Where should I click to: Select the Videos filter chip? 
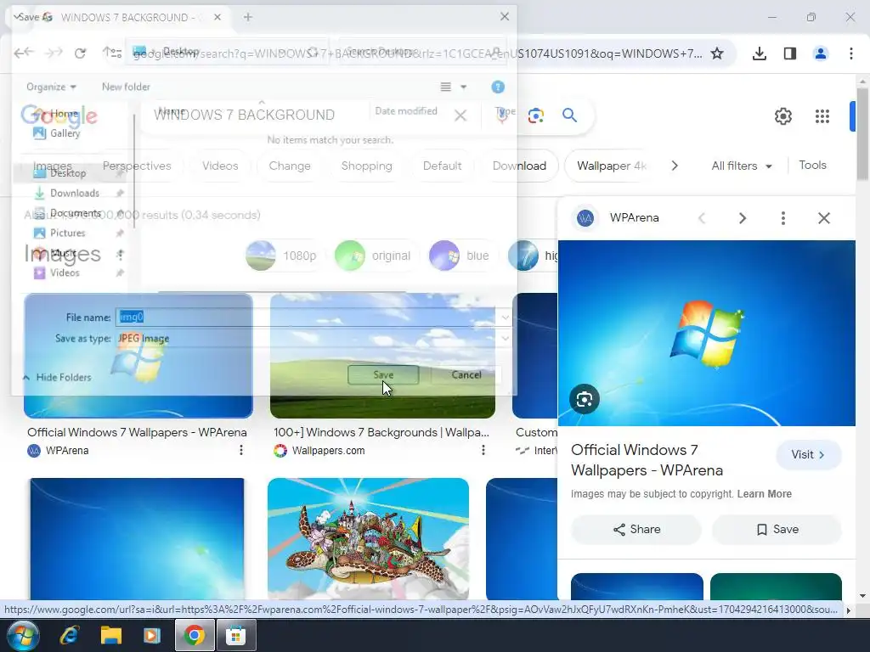tap(220, 166)
